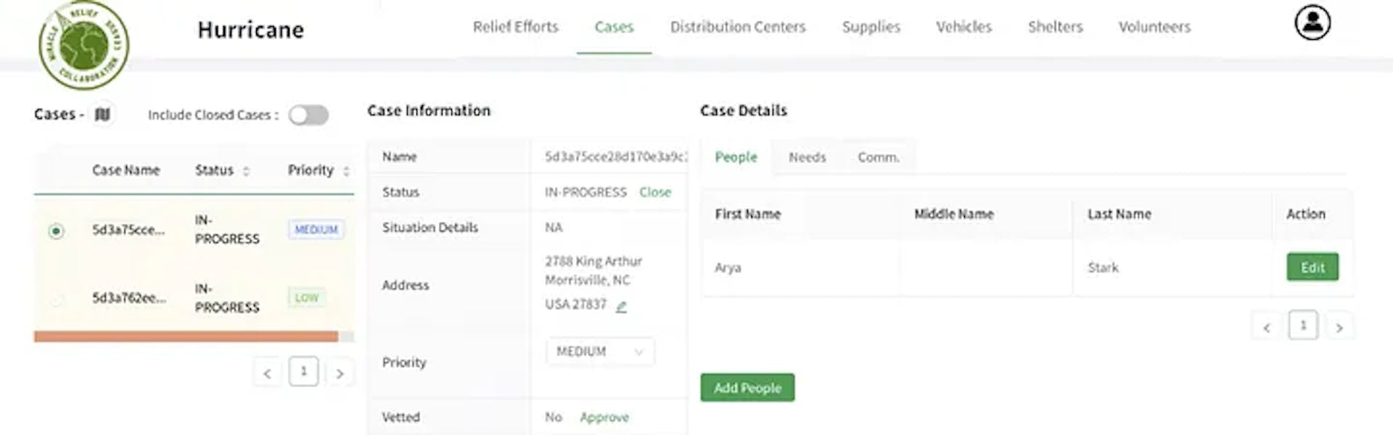1393x435 pixels.
Task: Sort cases by Status column
Action: pos(246,171)
